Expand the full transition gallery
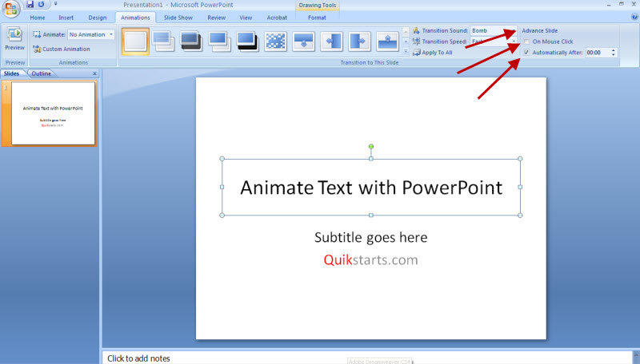This screenshot has width=640, height=364. pos(406,51)
